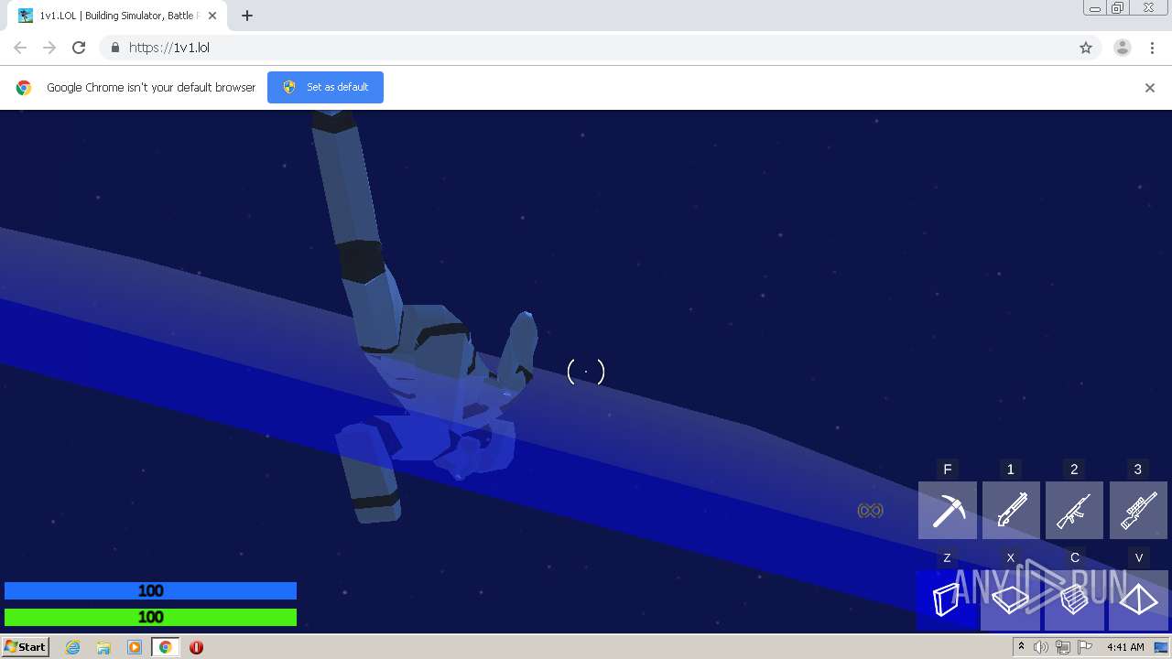
Task: Open the File Explorer taskbar icon
Action: [103, 647]
